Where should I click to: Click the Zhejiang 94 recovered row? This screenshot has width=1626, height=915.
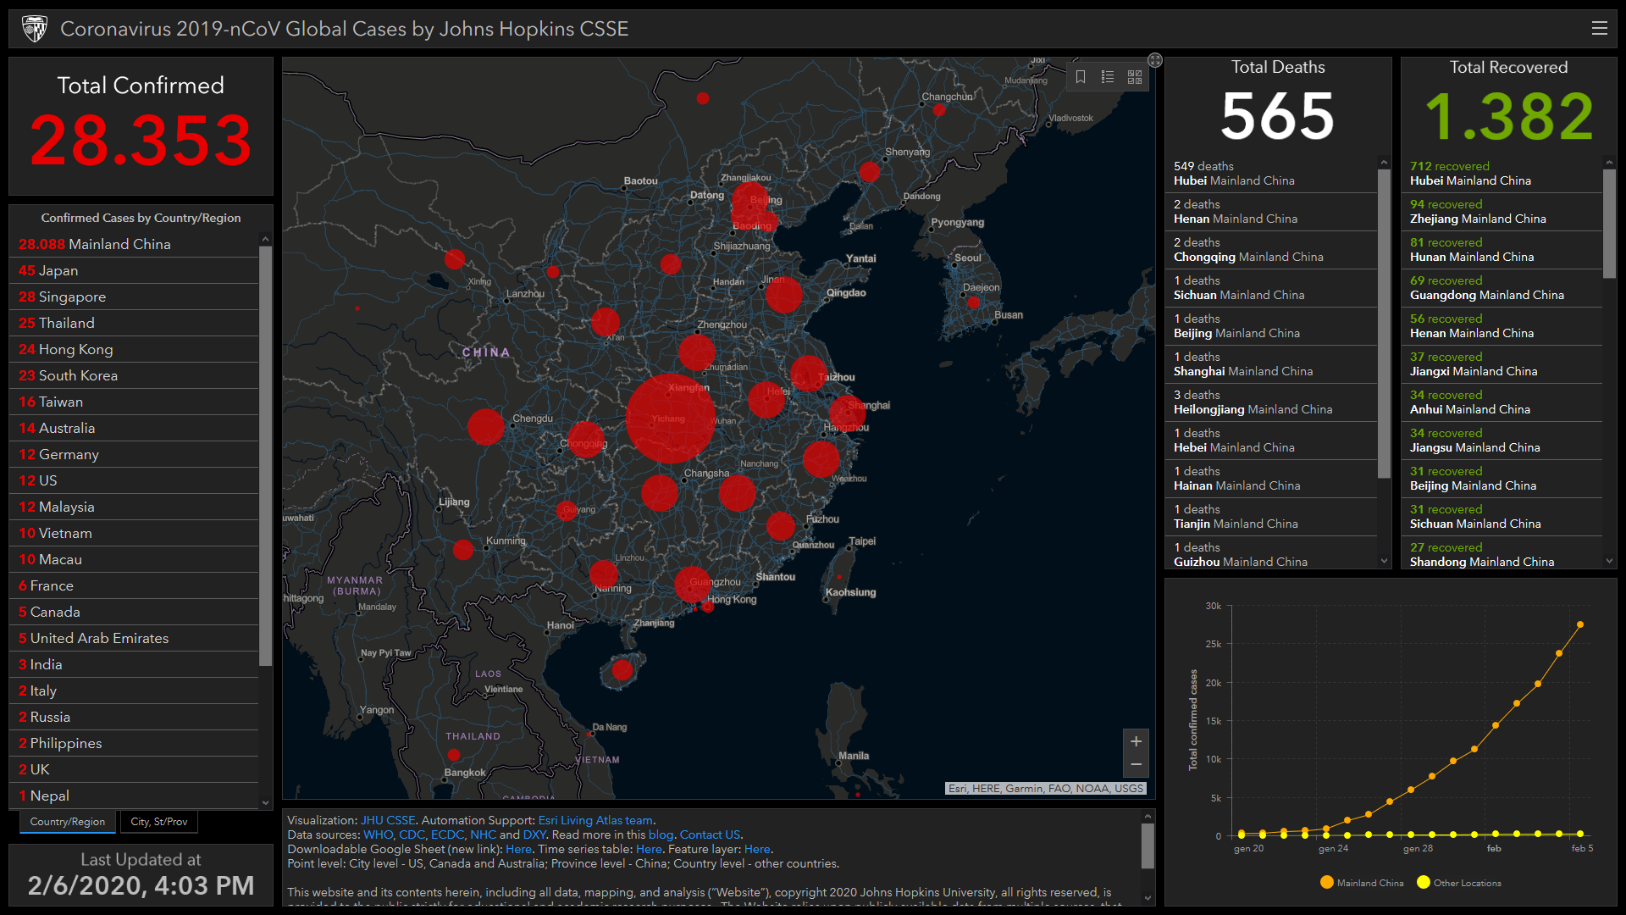(1502, 212)
